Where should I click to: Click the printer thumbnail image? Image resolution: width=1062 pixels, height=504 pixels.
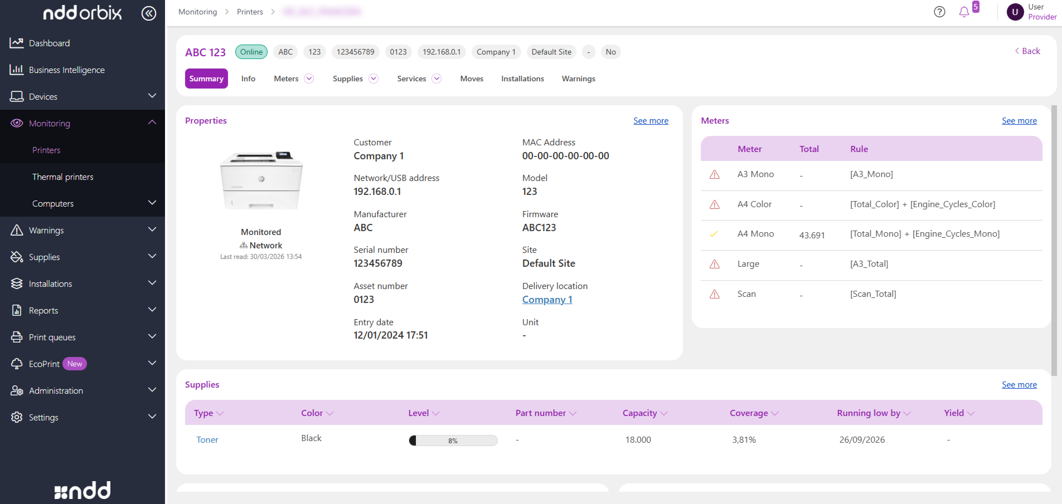click(x=261, y=180)
